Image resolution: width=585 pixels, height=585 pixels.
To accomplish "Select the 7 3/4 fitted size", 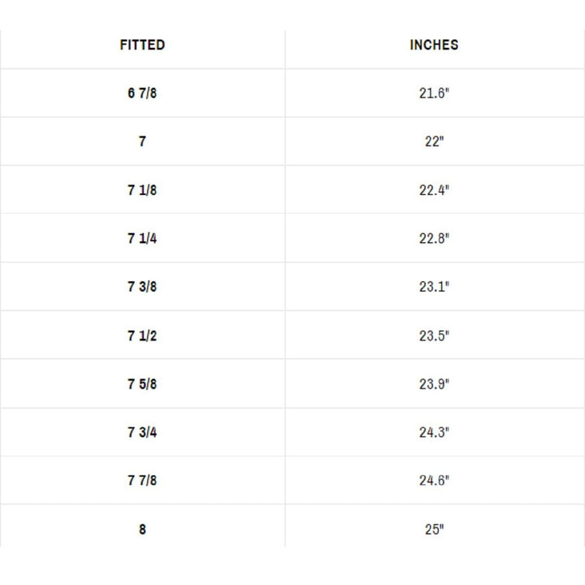I will coord(142,432).
